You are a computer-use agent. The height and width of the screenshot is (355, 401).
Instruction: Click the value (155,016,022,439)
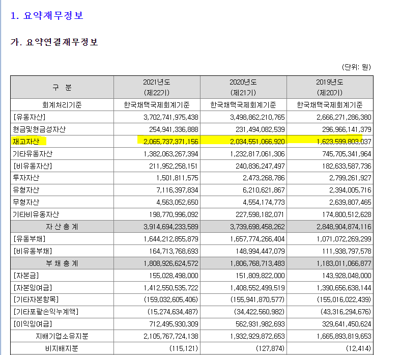343,299
